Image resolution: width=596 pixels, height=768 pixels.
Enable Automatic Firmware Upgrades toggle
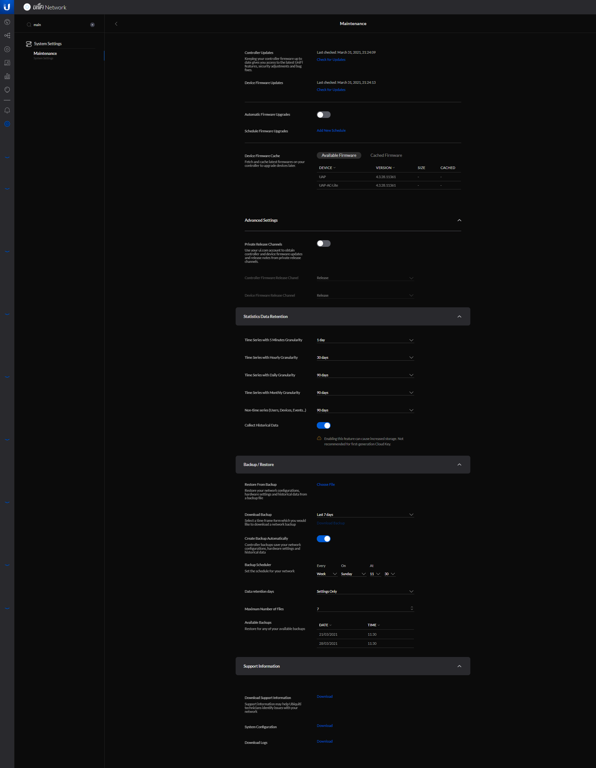323,115
